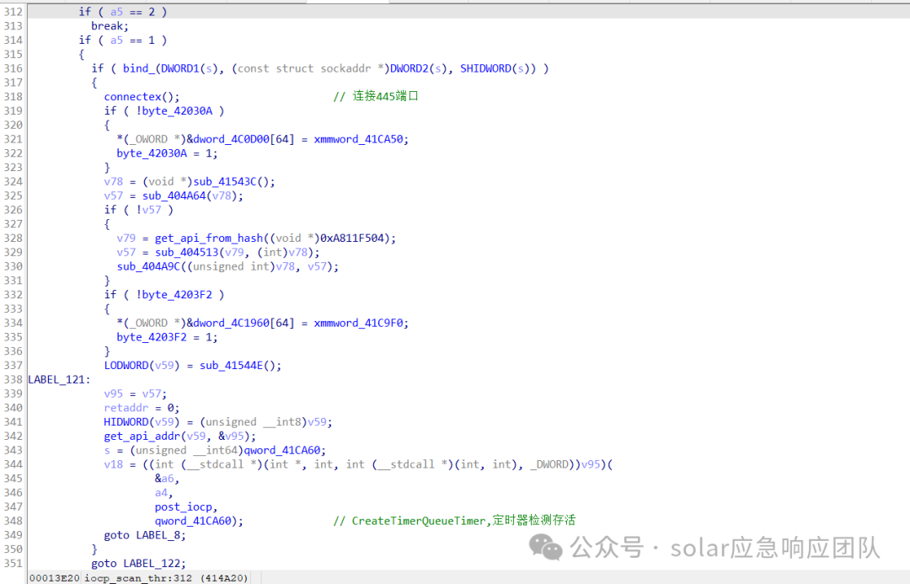Select variable v18 on line 344
This screenshot has height=584, width=910.
pyautogui.click(x=113, y=464)
